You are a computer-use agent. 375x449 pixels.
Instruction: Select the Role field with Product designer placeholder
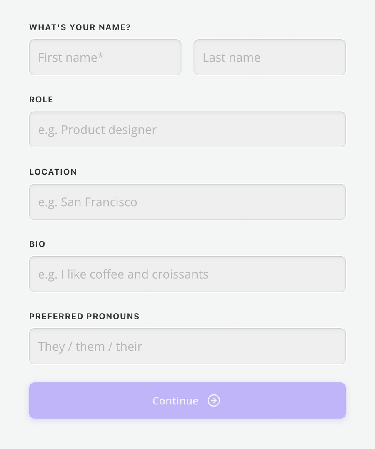187,130
